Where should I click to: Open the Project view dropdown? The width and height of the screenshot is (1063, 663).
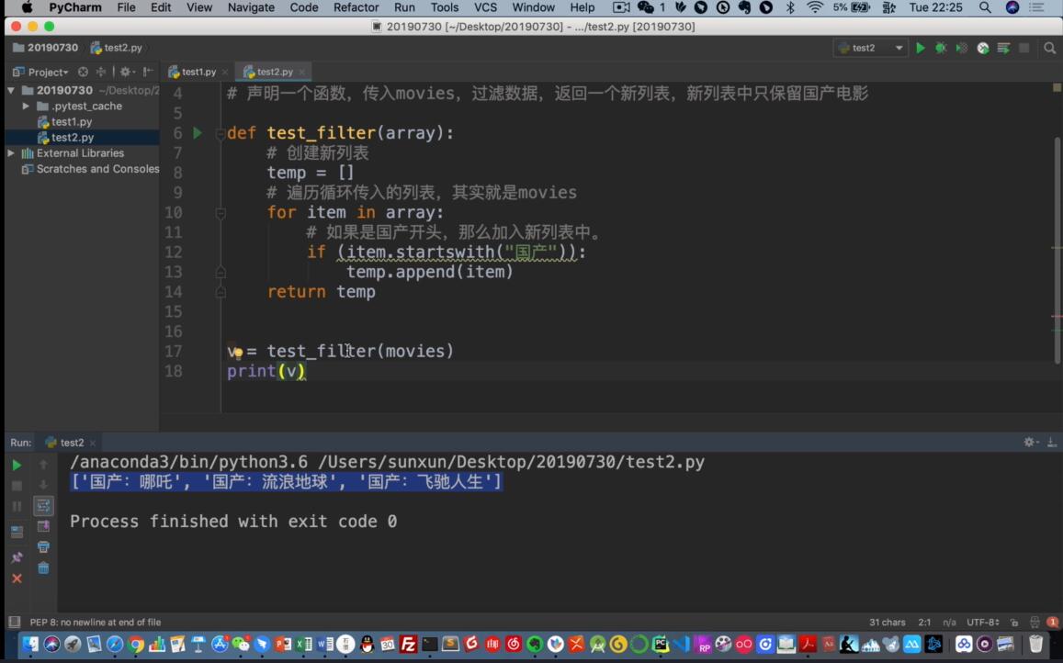(x=40, y=72)
